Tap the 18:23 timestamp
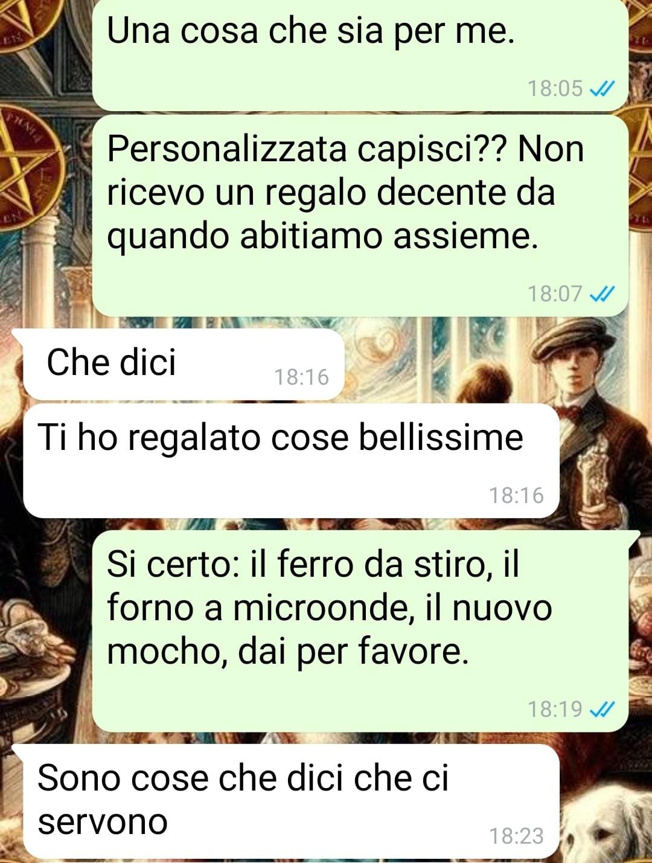Viewport: 652px width, 863px height. pyautogui.click(x=516, y=836)
